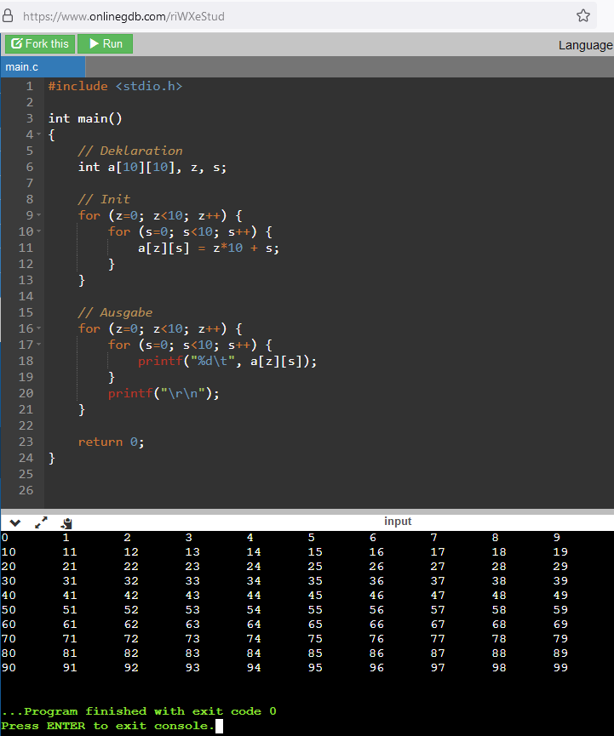The image size is (614, 736).
Task: Collapse the for loop at line 16
Action: pos(39,328)
